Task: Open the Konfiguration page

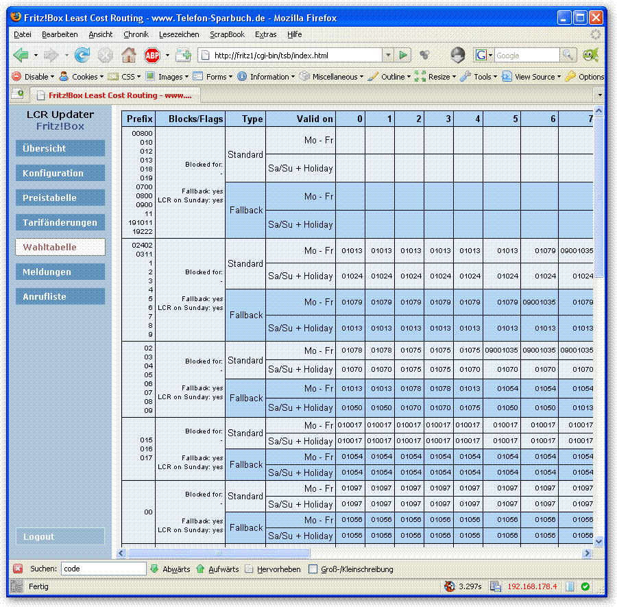Action: coord(60,174)
